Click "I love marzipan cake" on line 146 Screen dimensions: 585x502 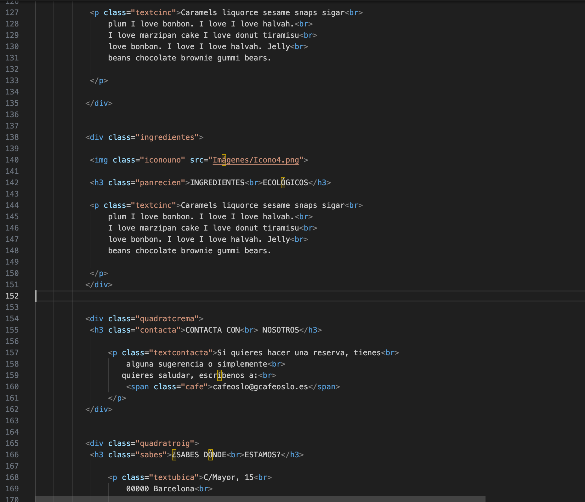tap(154, 228)
